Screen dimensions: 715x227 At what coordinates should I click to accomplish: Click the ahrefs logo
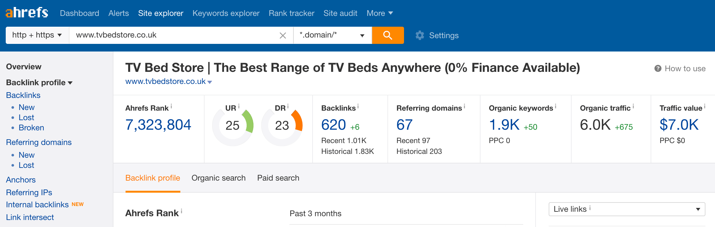(27, 13)
